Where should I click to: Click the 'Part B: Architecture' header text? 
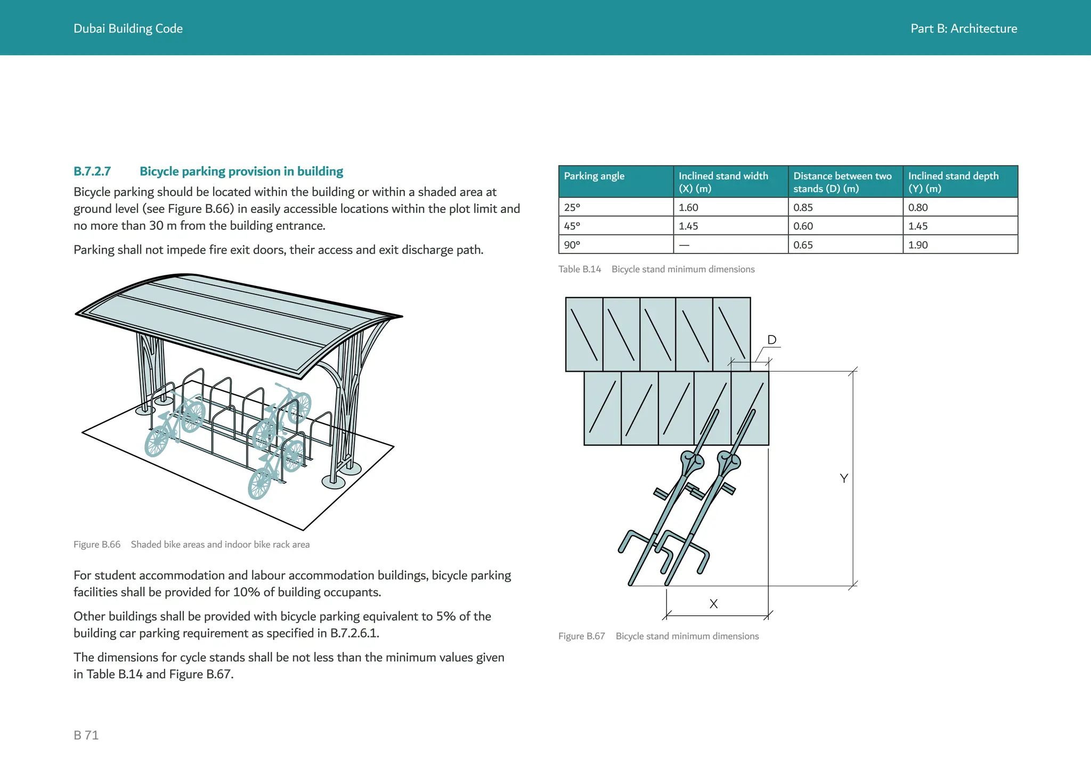(x=963, y=29)
